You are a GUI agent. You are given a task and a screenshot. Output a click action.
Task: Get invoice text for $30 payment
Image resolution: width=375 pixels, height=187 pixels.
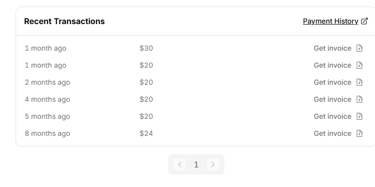click(x=332, y=48)
